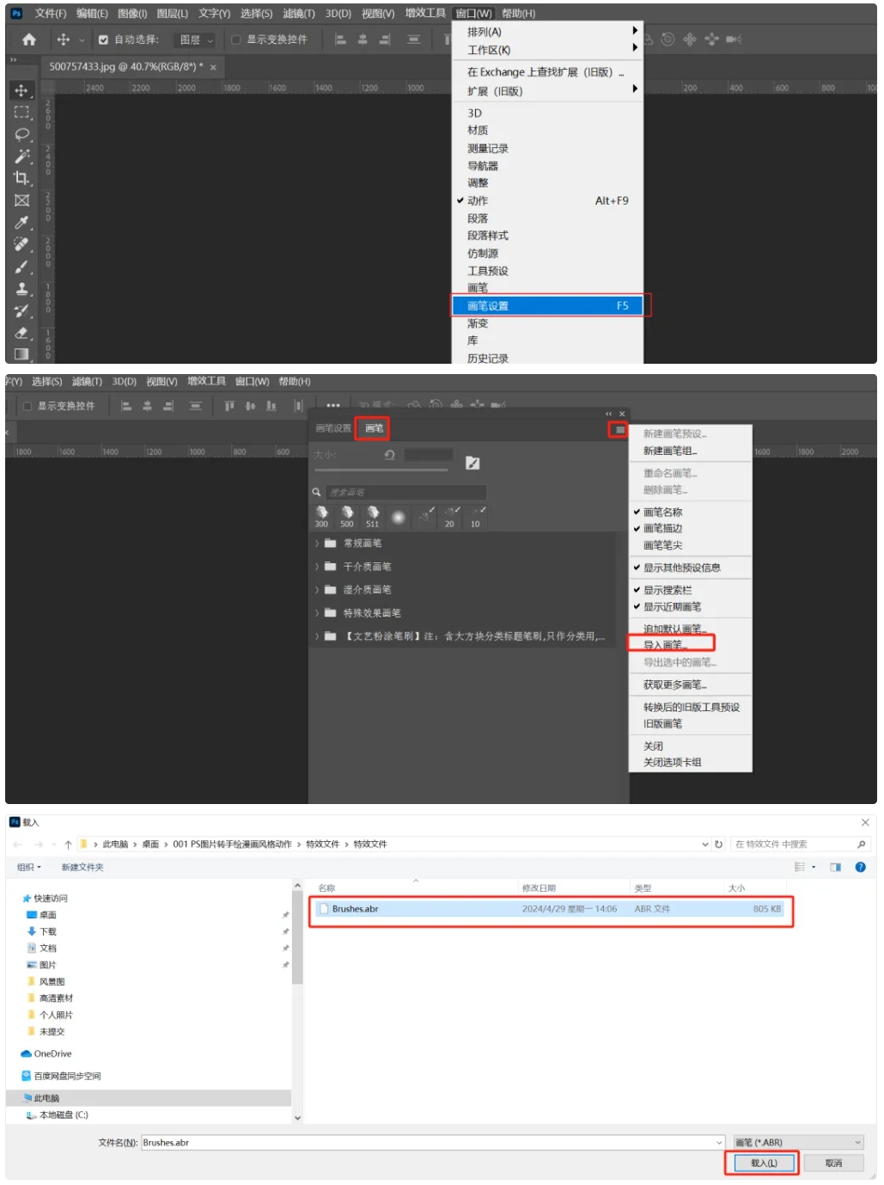Select the Eyedropper tool

coord(21,223)
